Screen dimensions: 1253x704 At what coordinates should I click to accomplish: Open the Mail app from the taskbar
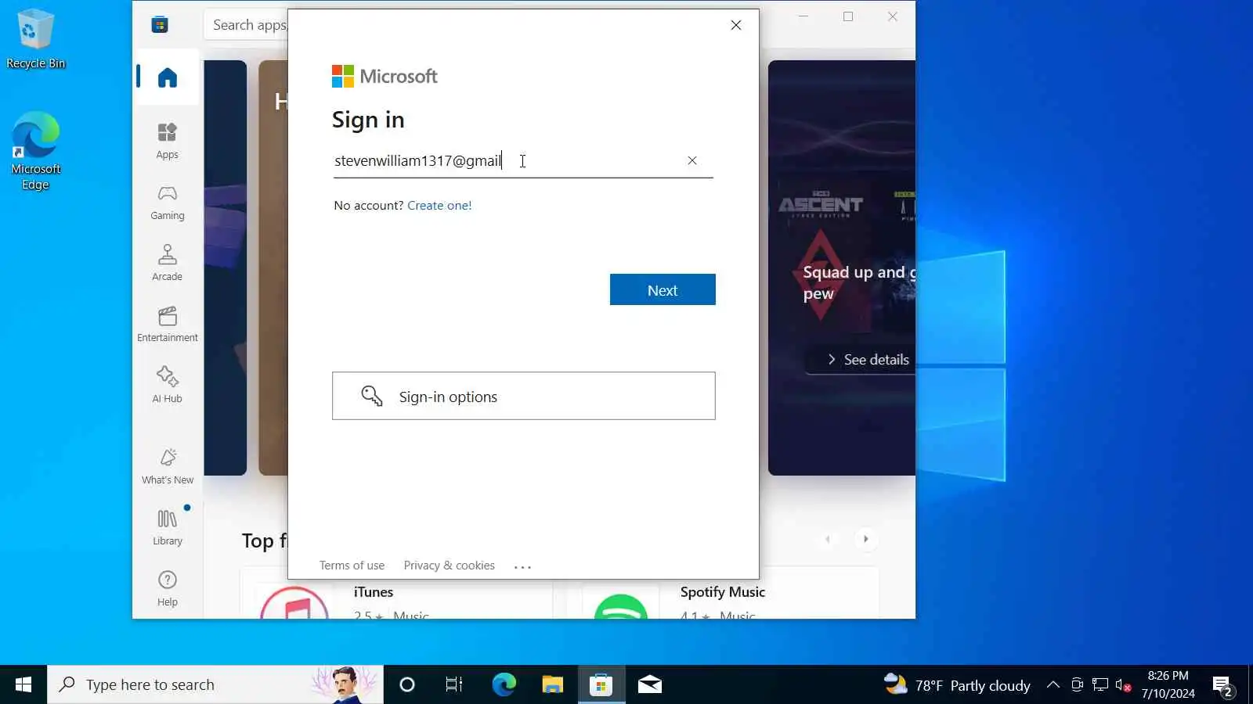click(x=650, y=684)
